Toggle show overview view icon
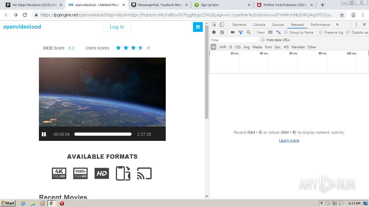The height and width of the screenshot is (207, 369). [x=278, y=32]
